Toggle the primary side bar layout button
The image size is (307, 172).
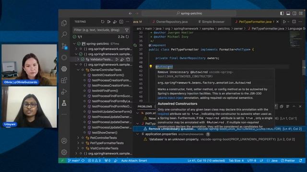[x=282, y=13]
